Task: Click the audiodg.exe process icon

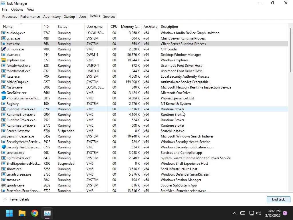Action: point(3,33)
